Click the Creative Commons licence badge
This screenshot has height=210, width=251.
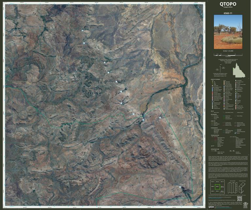(211, 207)
